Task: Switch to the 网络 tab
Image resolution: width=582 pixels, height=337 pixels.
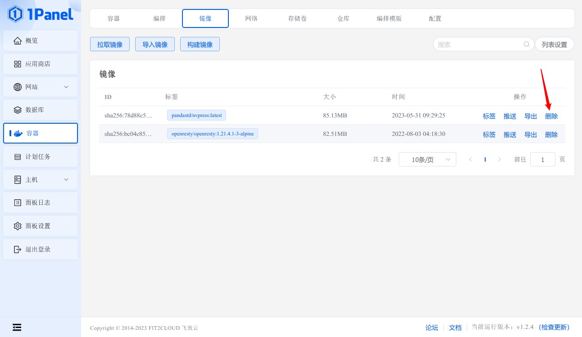Action: coord(251,18)
